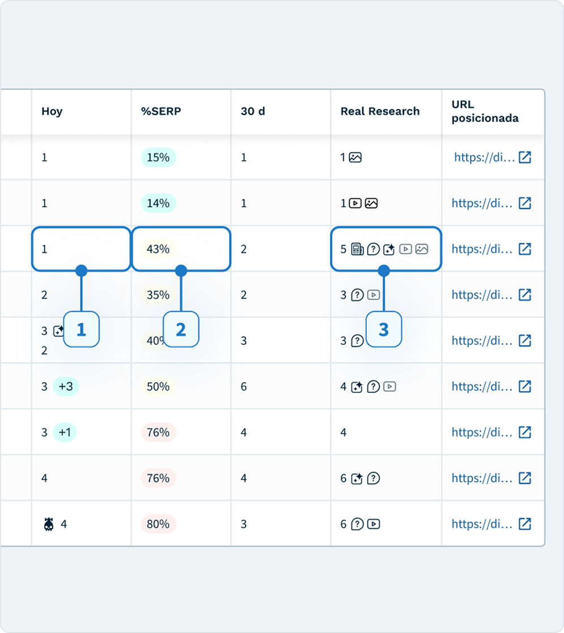Click the question icon in the 35% row
Viewport: 564px width, 633px height.
(x=357, y=295)
